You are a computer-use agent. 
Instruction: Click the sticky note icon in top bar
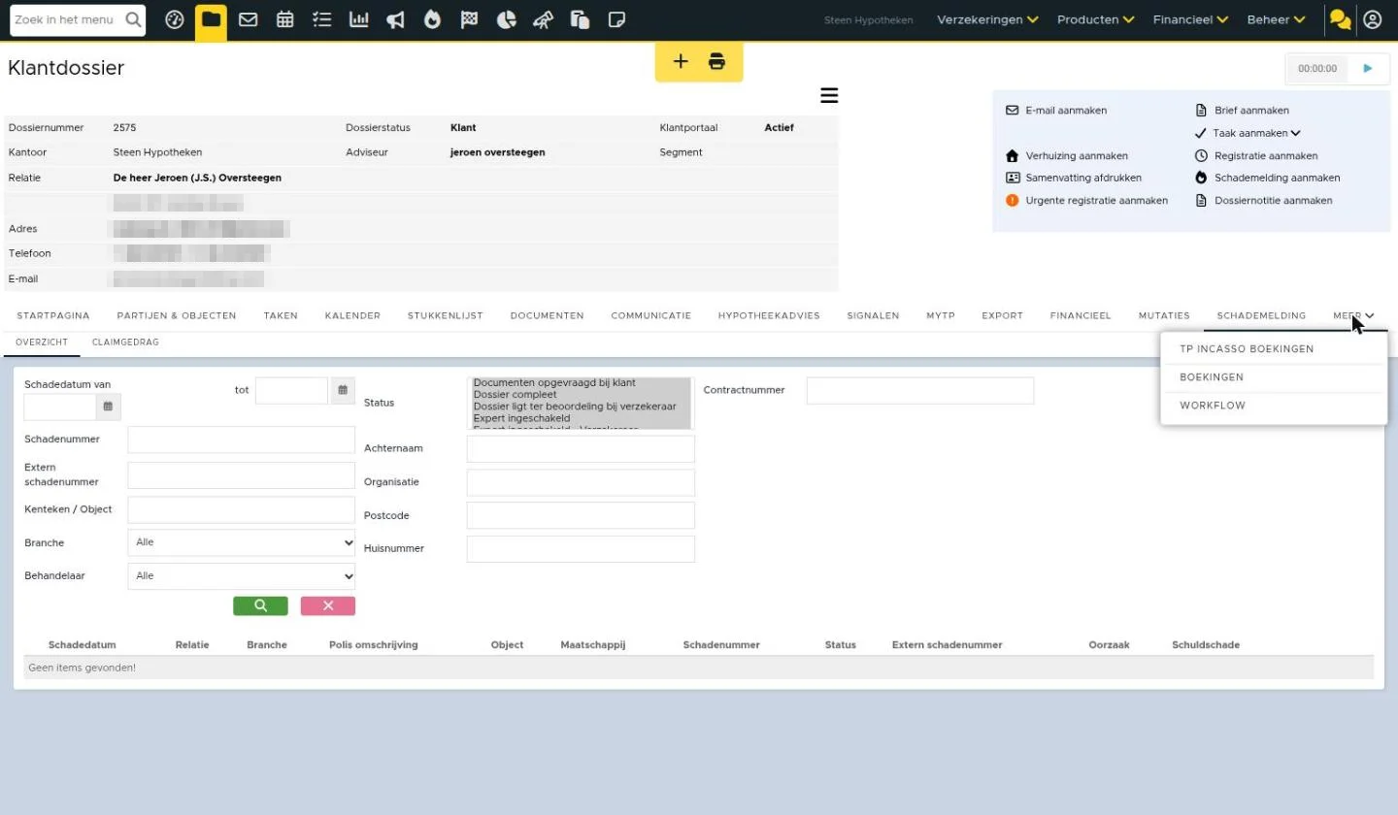click(616, 19)
